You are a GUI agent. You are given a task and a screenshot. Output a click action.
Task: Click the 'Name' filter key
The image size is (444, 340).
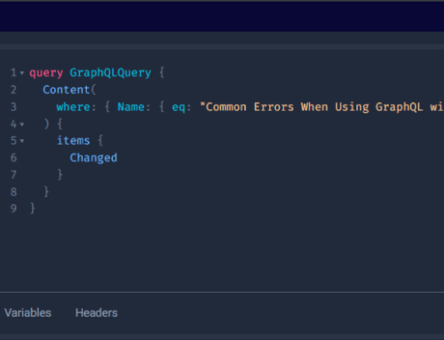pos(131,107)
